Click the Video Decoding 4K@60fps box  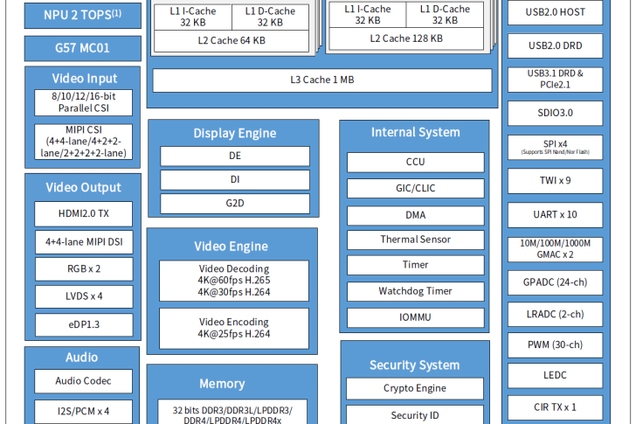pyautogui.click(x=234, y=281)
